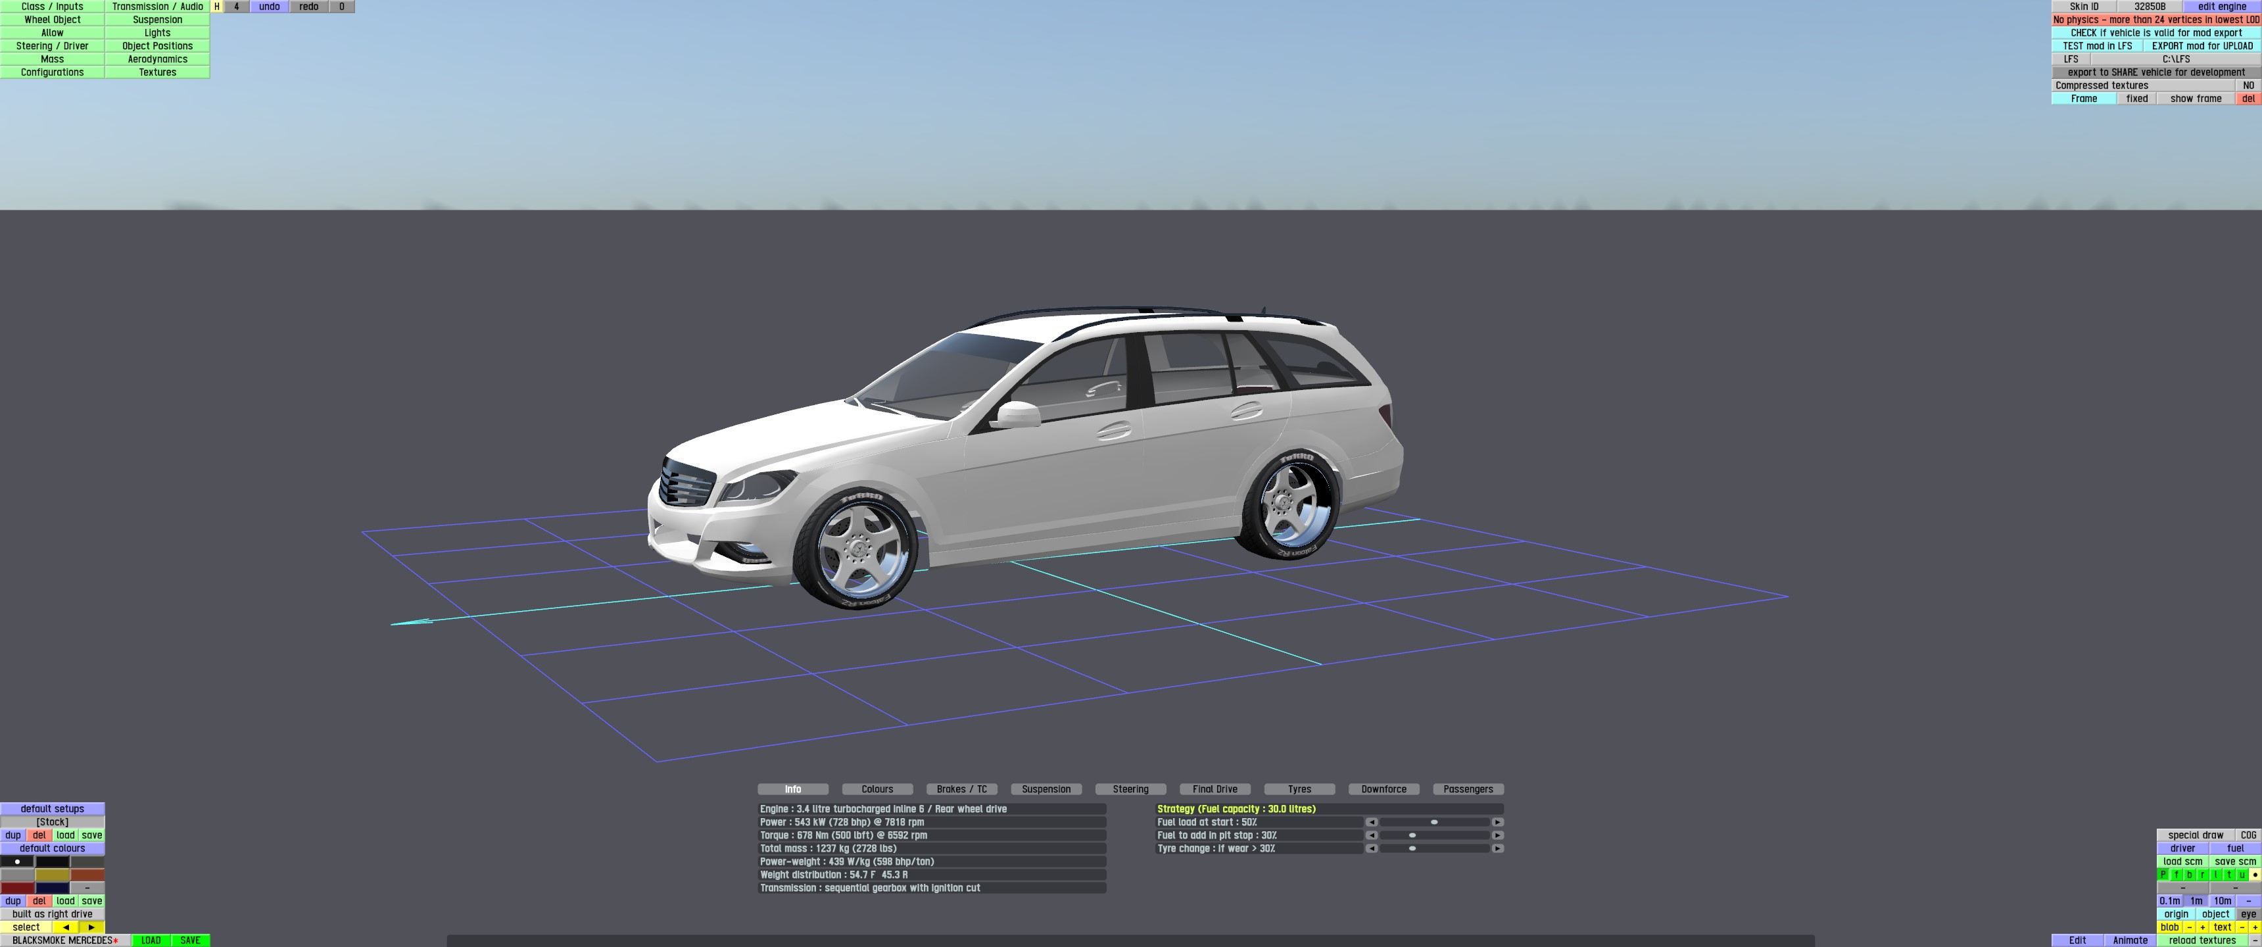
Task: Toggle the COG display
Action: (2248, 835)
